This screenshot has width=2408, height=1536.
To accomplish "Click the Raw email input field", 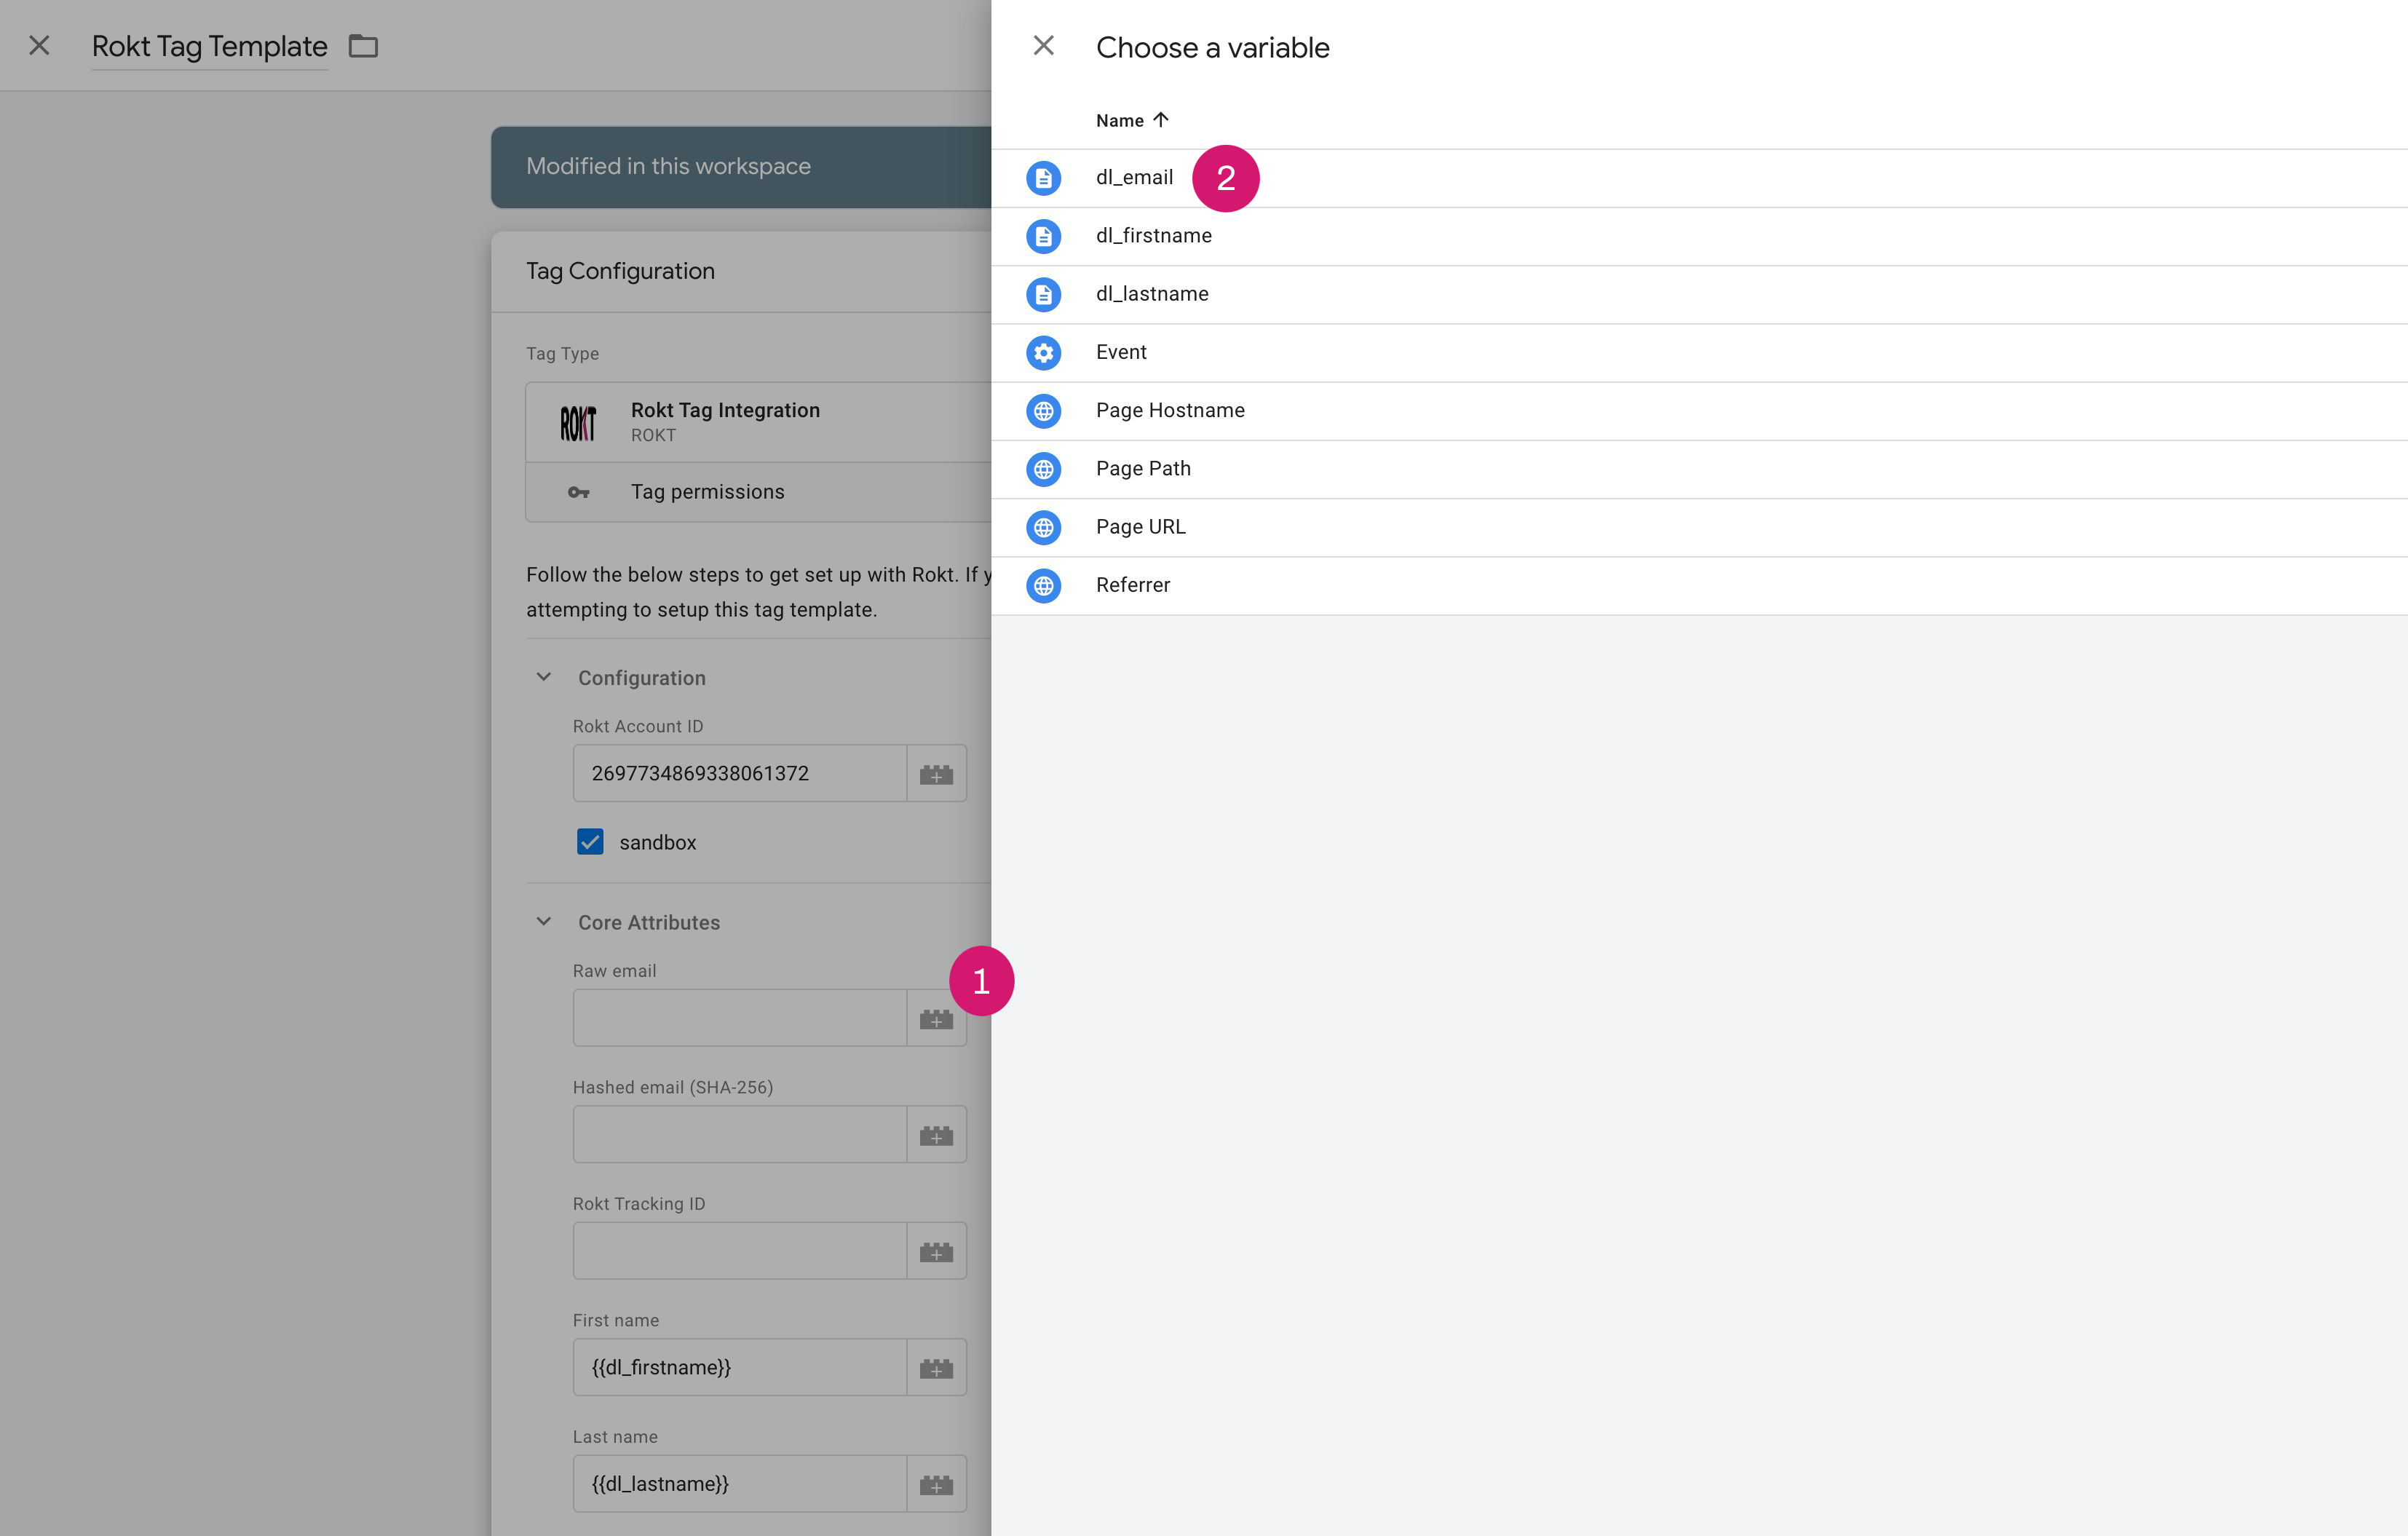I will tap(739, 1018).
